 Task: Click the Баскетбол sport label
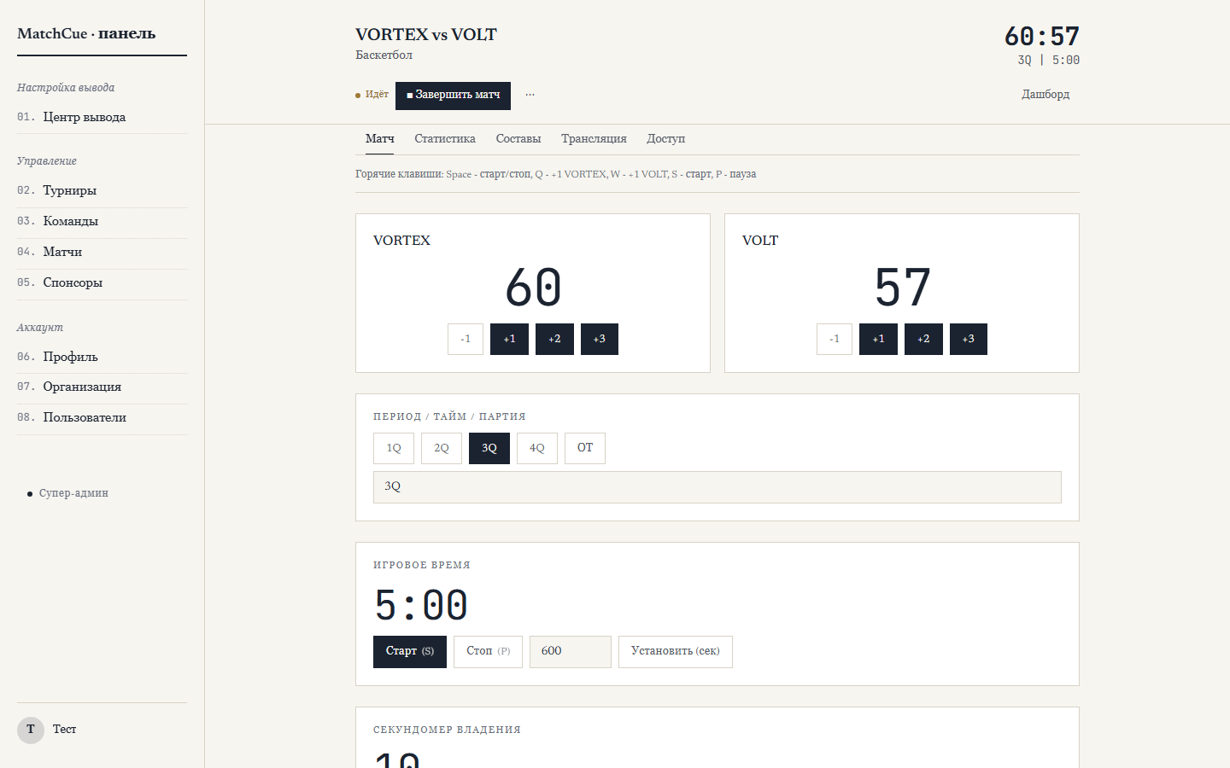tap(384, 55)
